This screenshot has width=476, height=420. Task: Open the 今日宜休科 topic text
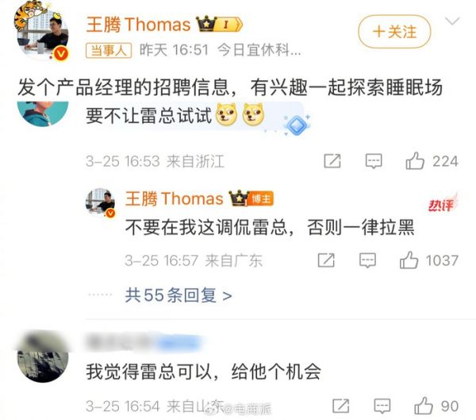tap(259, 50)
